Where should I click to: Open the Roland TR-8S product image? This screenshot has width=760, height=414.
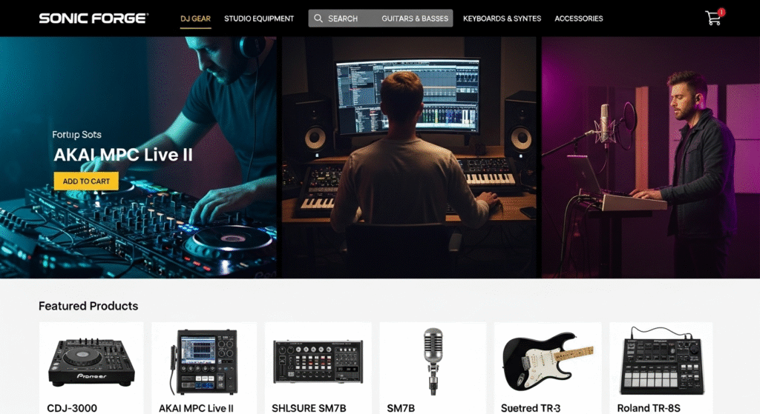661,361
